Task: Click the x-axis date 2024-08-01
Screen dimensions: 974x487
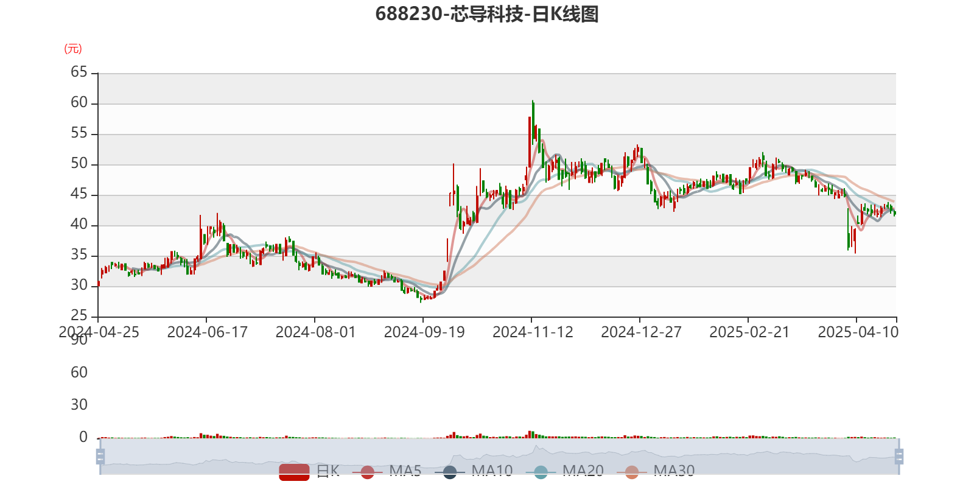Action: pos(315,332)
